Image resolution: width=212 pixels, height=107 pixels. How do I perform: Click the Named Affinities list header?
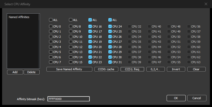(19, 17)
